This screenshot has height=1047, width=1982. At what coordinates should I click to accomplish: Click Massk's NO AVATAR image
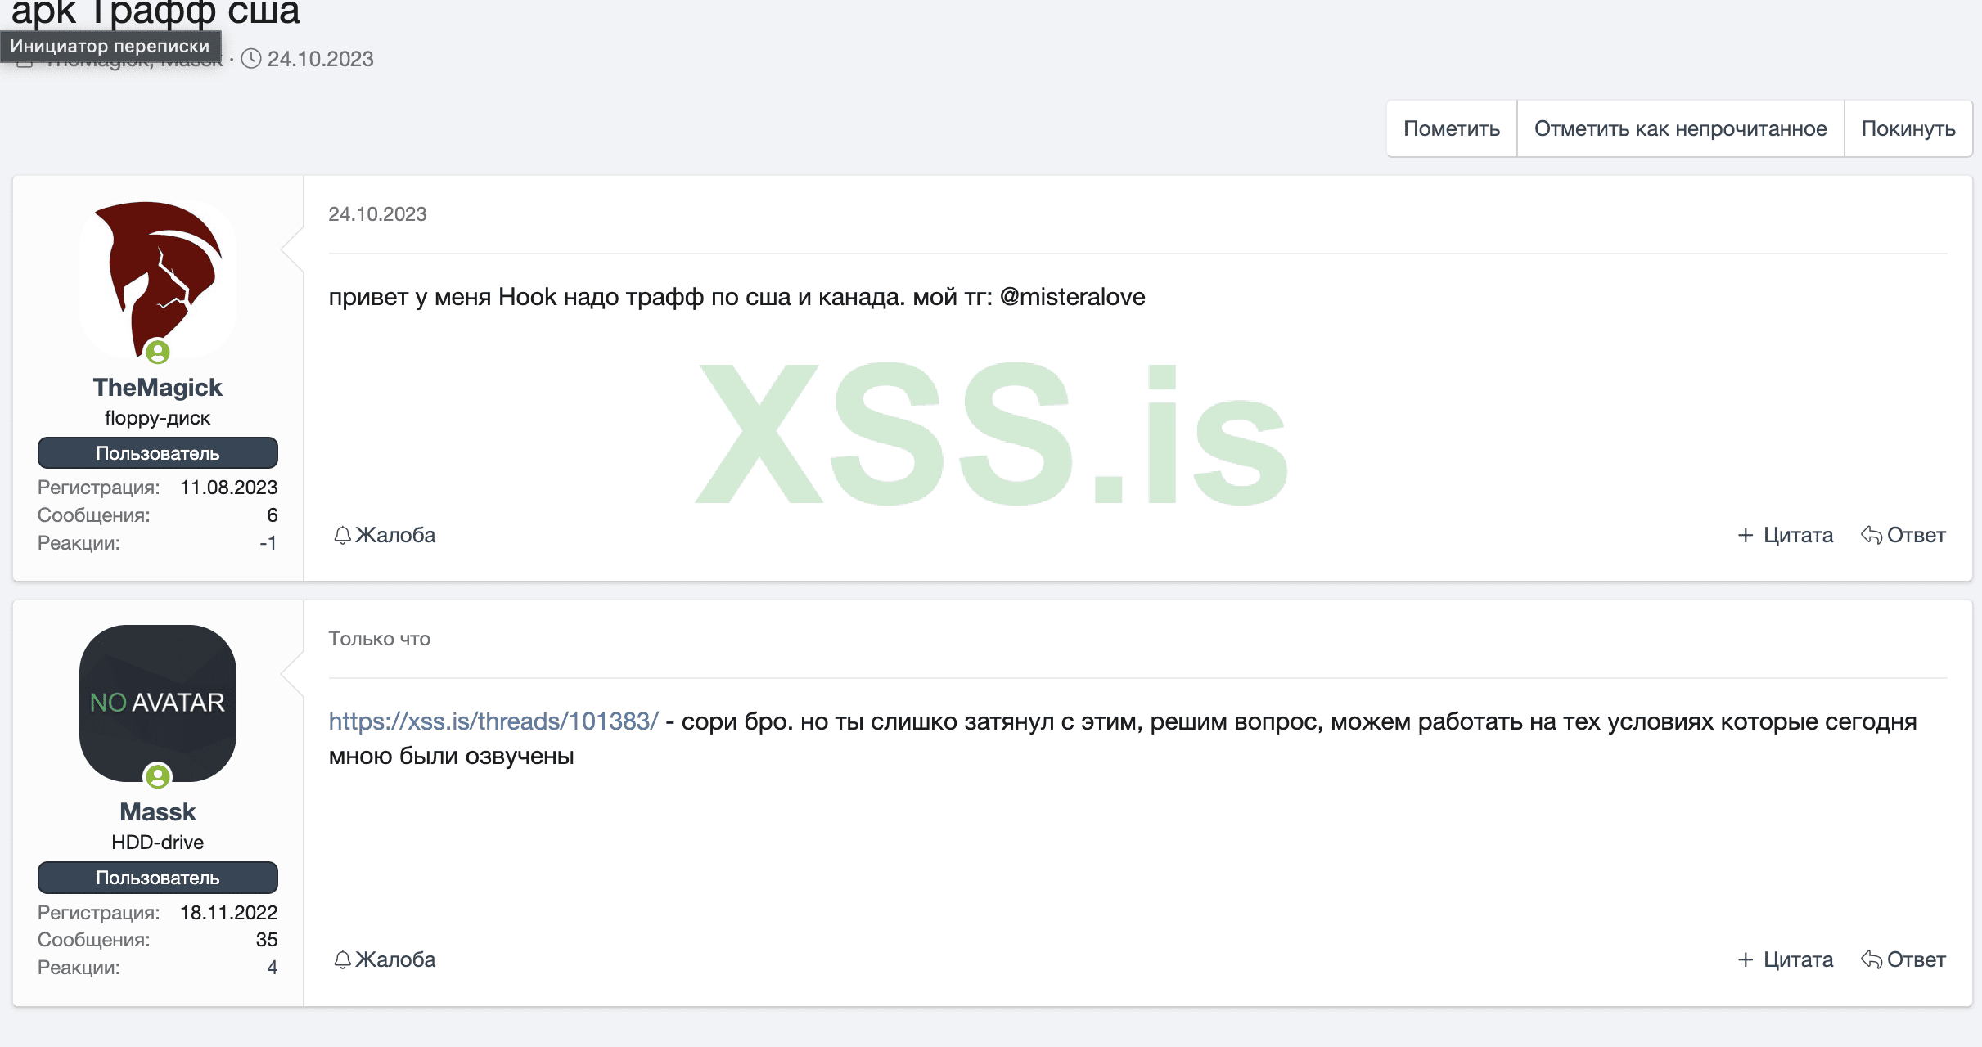point(158,702)
